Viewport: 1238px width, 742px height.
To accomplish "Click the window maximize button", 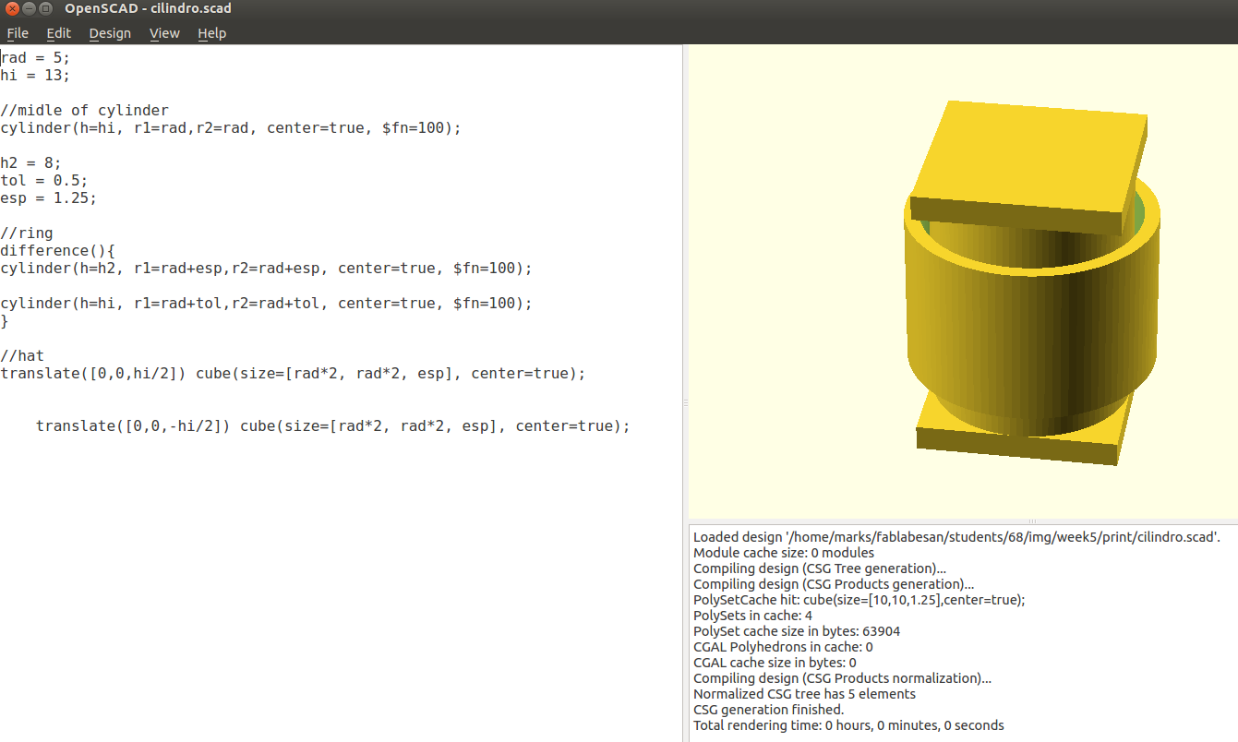I will point(45,8).
